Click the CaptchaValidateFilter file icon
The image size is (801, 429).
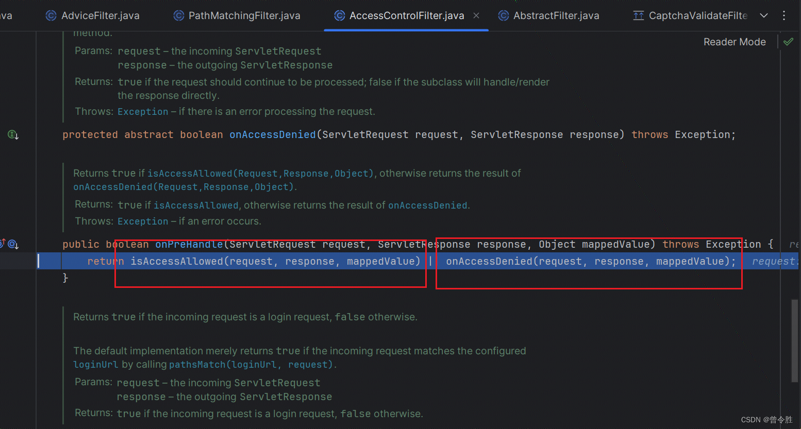(x=639, y=15)
